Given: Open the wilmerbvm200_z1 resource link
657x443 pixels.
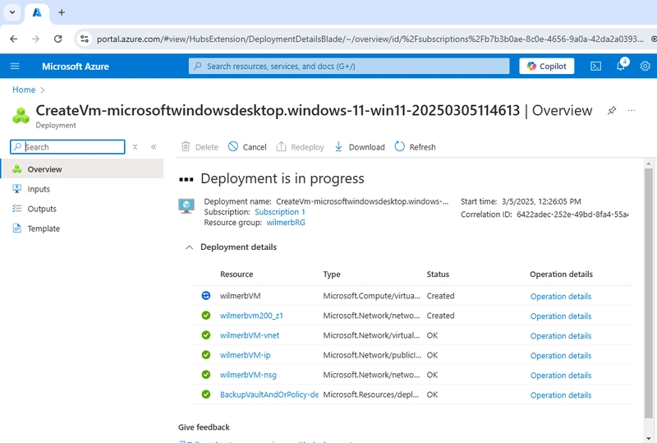Looking at the screenshot, I should [251, 316].
